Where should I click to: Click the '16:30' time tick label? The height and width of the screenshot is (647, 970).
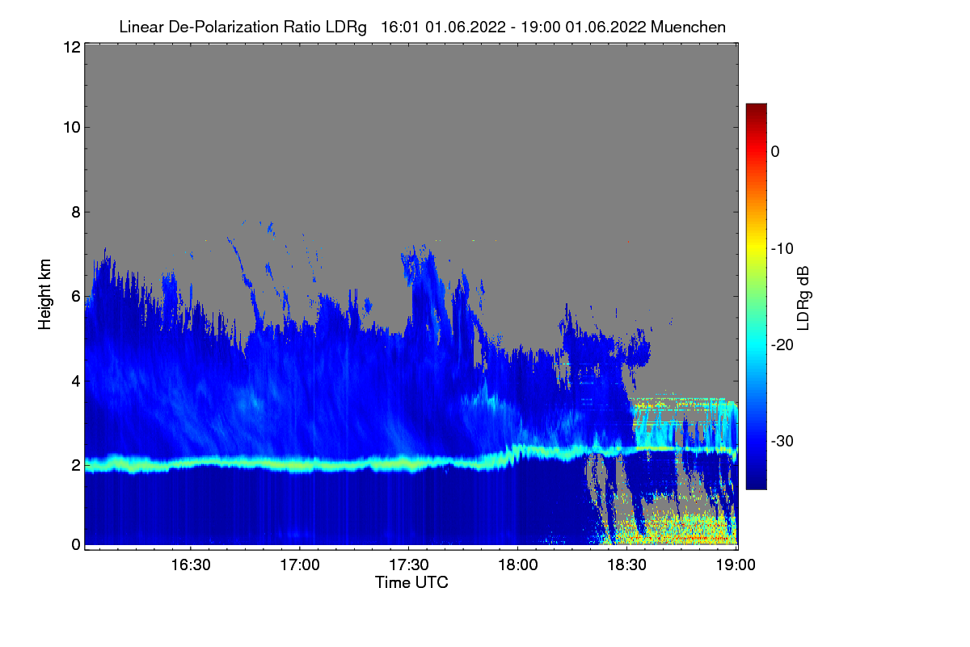pyautogui.click(x=191, y=565)
